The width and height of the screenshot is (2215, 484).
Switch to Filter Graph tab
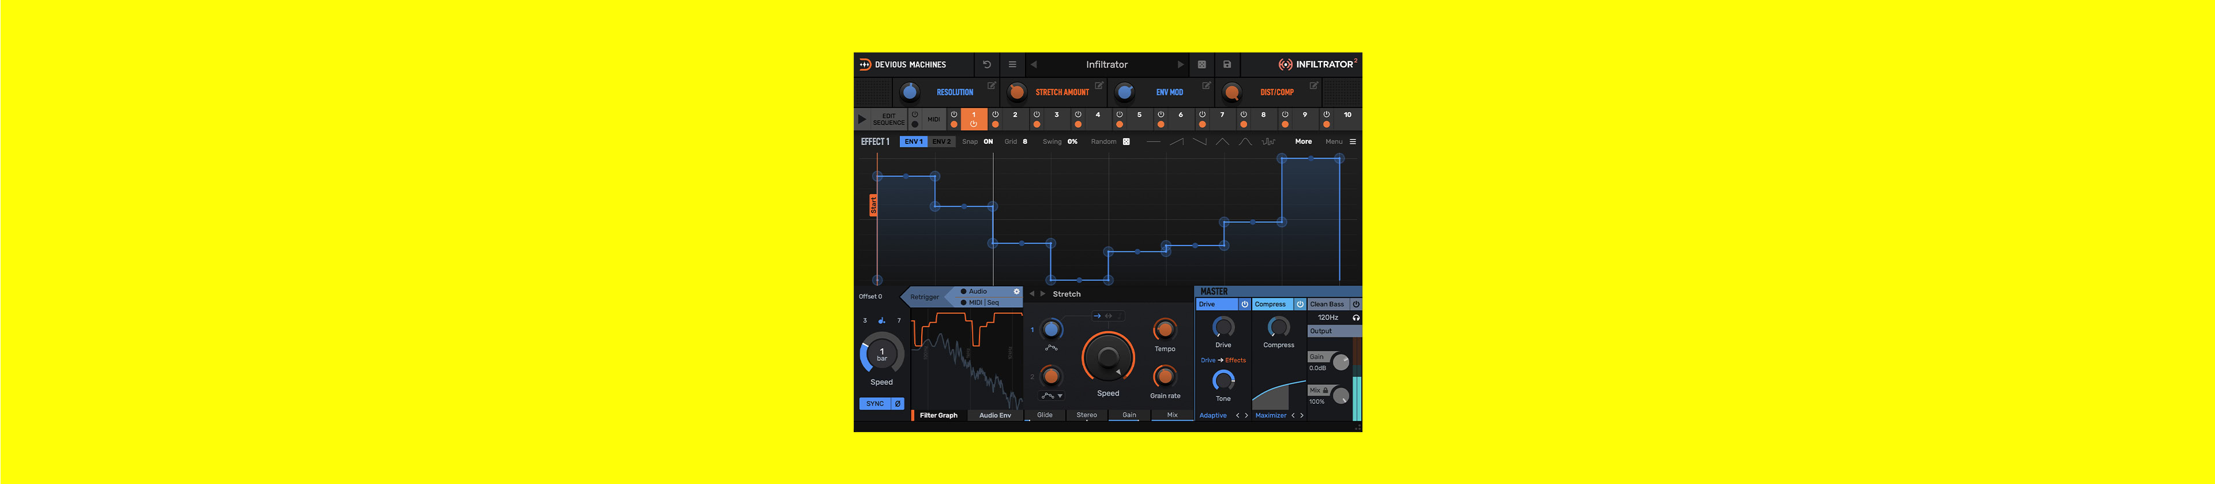click(938, 415)
